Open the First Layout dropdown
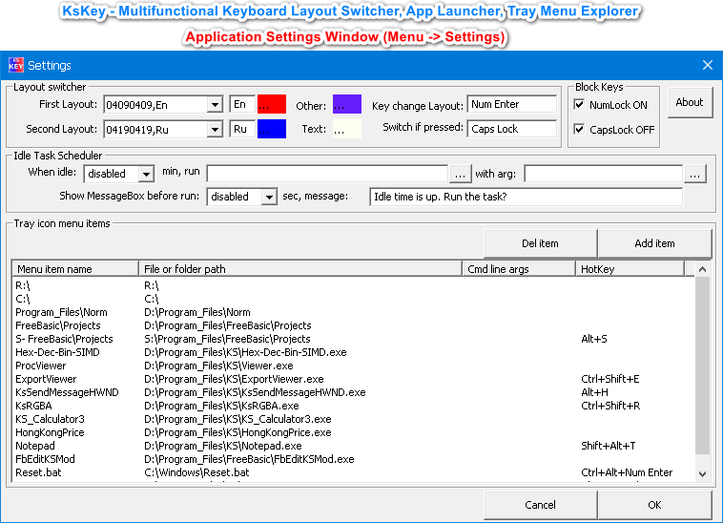 coord(215,105)
